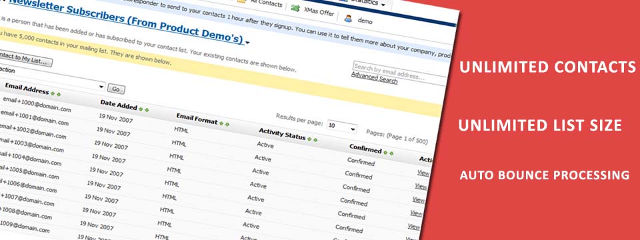The height and width of the screenshot is (240, 640).
Task: Click View link in email+1000 row
Action: coord(423,173)
